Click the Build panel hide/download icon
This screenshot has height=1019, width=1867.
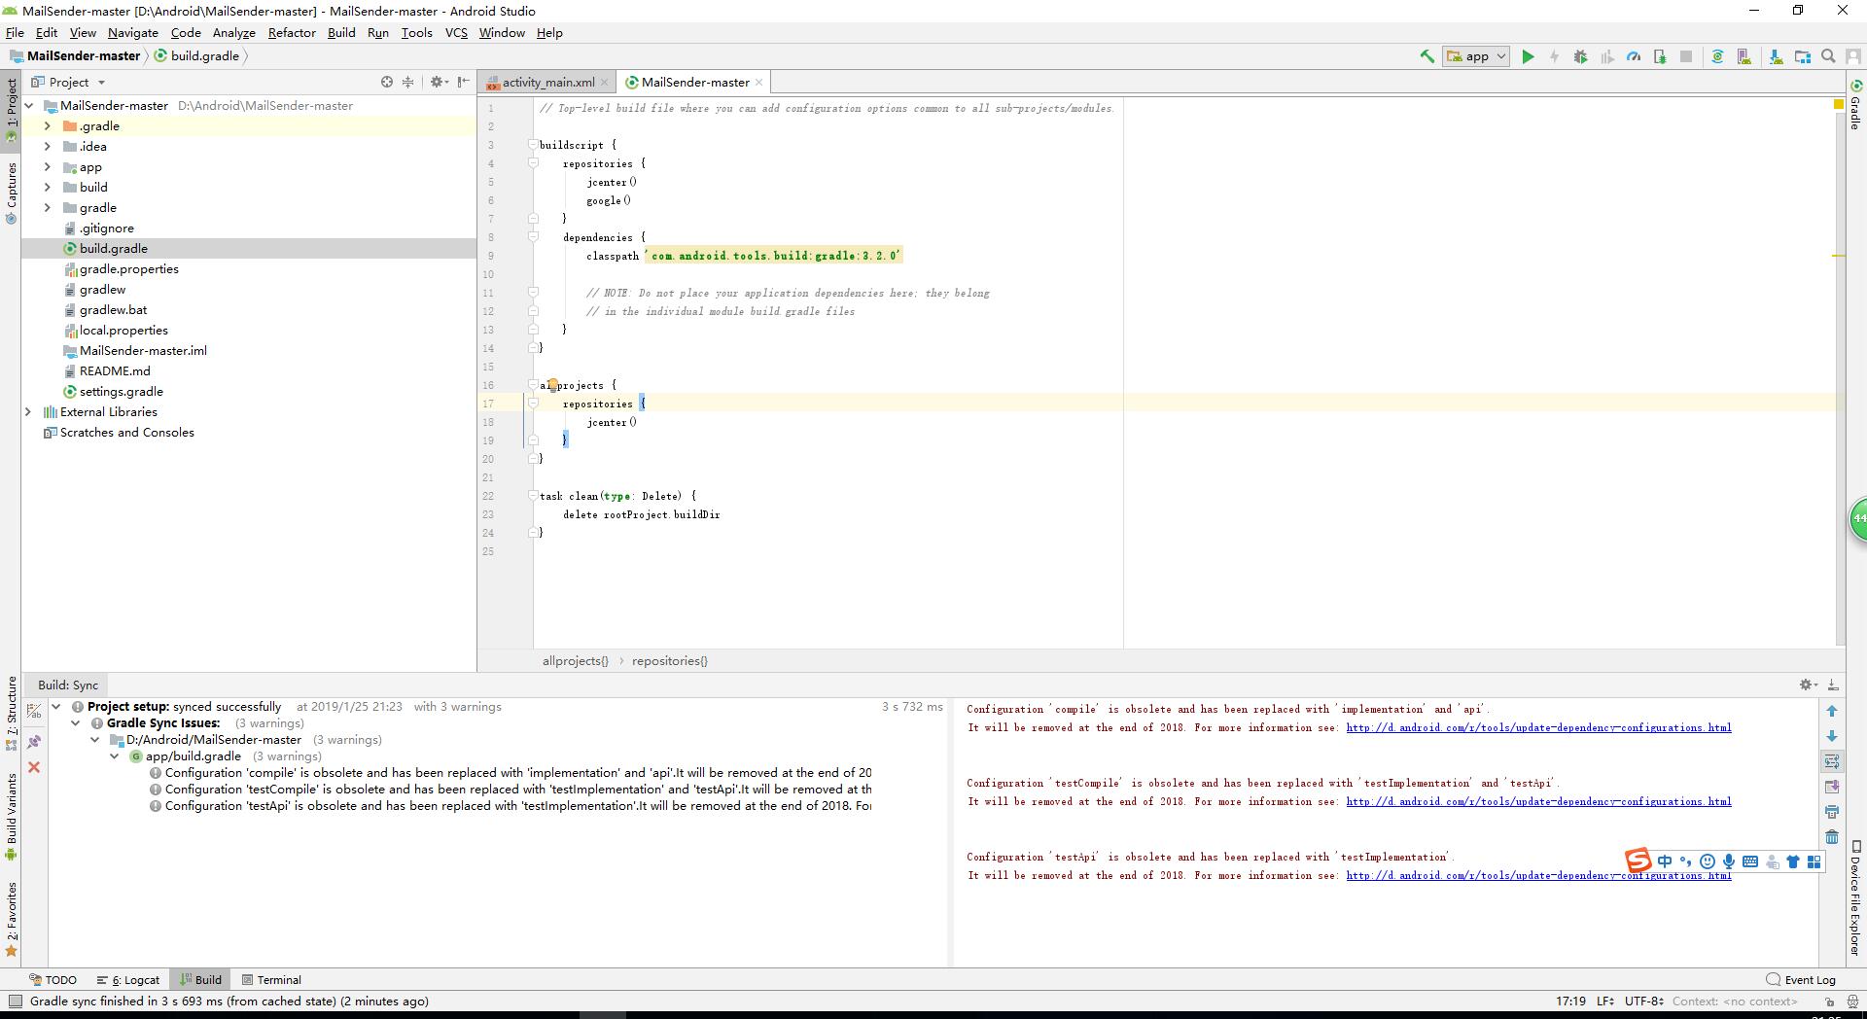pyautogui.click(x=1833, y=685)
